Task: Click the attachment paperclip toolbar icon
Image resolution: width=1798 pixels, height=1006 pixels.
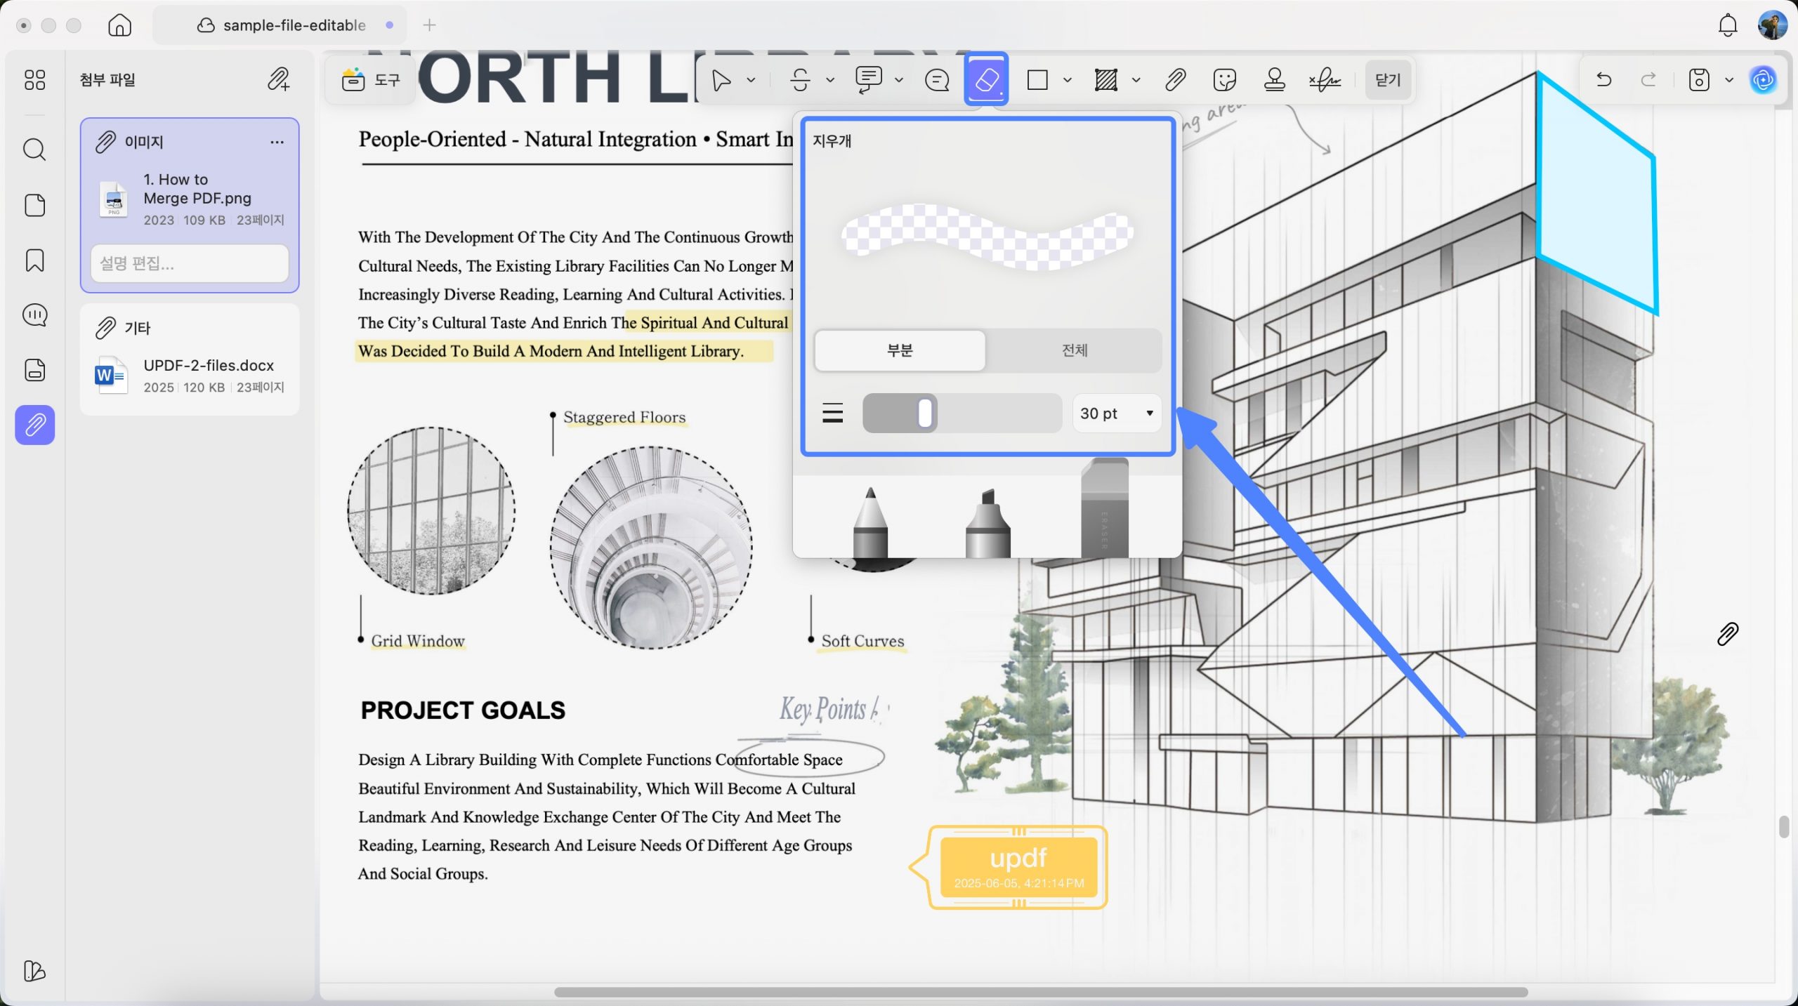Action: (1175, 79)
